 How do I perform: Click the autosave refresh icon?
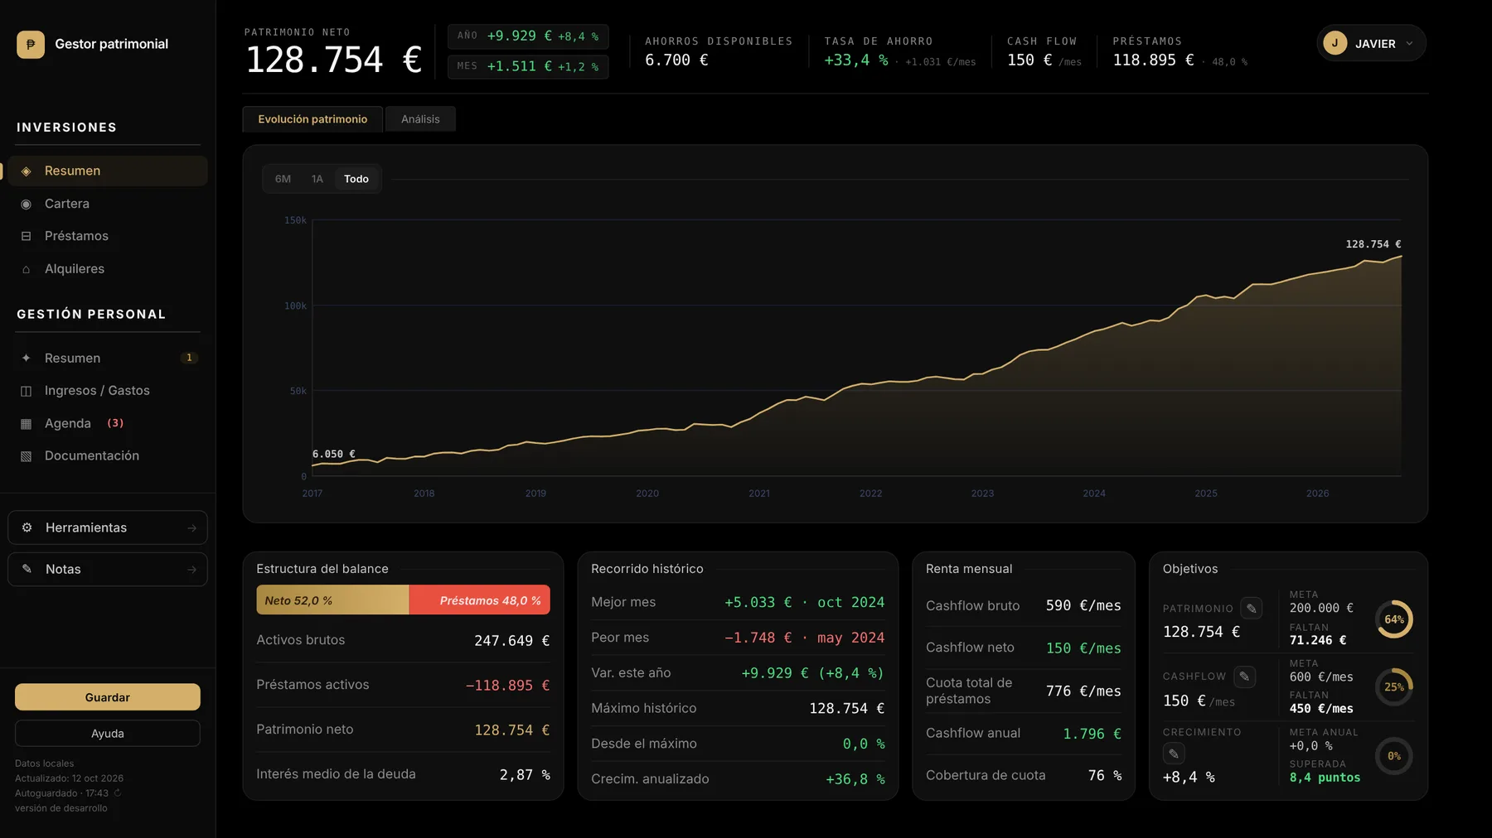pyautogui.click(x=118, y=793)
